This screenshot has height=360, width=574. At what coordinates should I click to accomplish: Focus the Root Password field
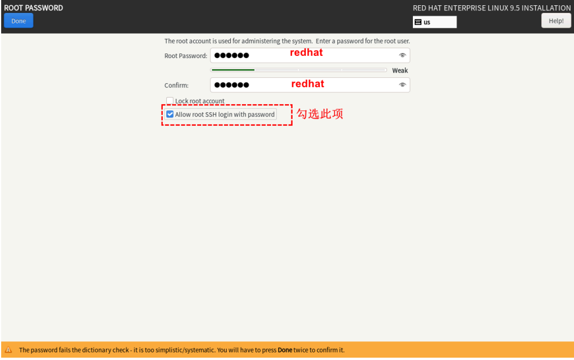(x=310, y=56)
